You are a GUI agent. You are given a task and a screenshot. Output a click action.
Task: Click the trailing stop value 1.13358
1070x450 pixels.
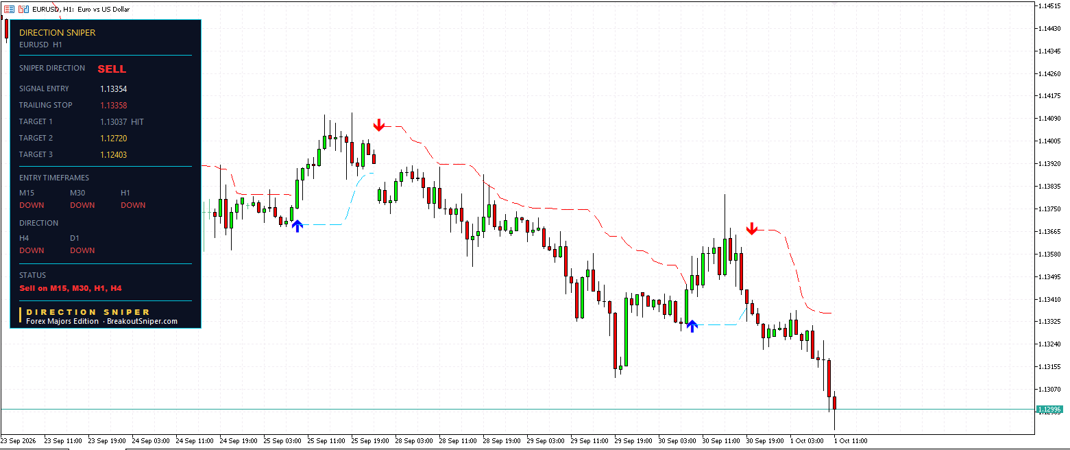114,106
